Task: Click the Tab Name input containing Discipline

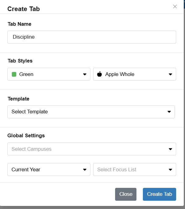Action: pyautogui.click(x=92, y=37)
